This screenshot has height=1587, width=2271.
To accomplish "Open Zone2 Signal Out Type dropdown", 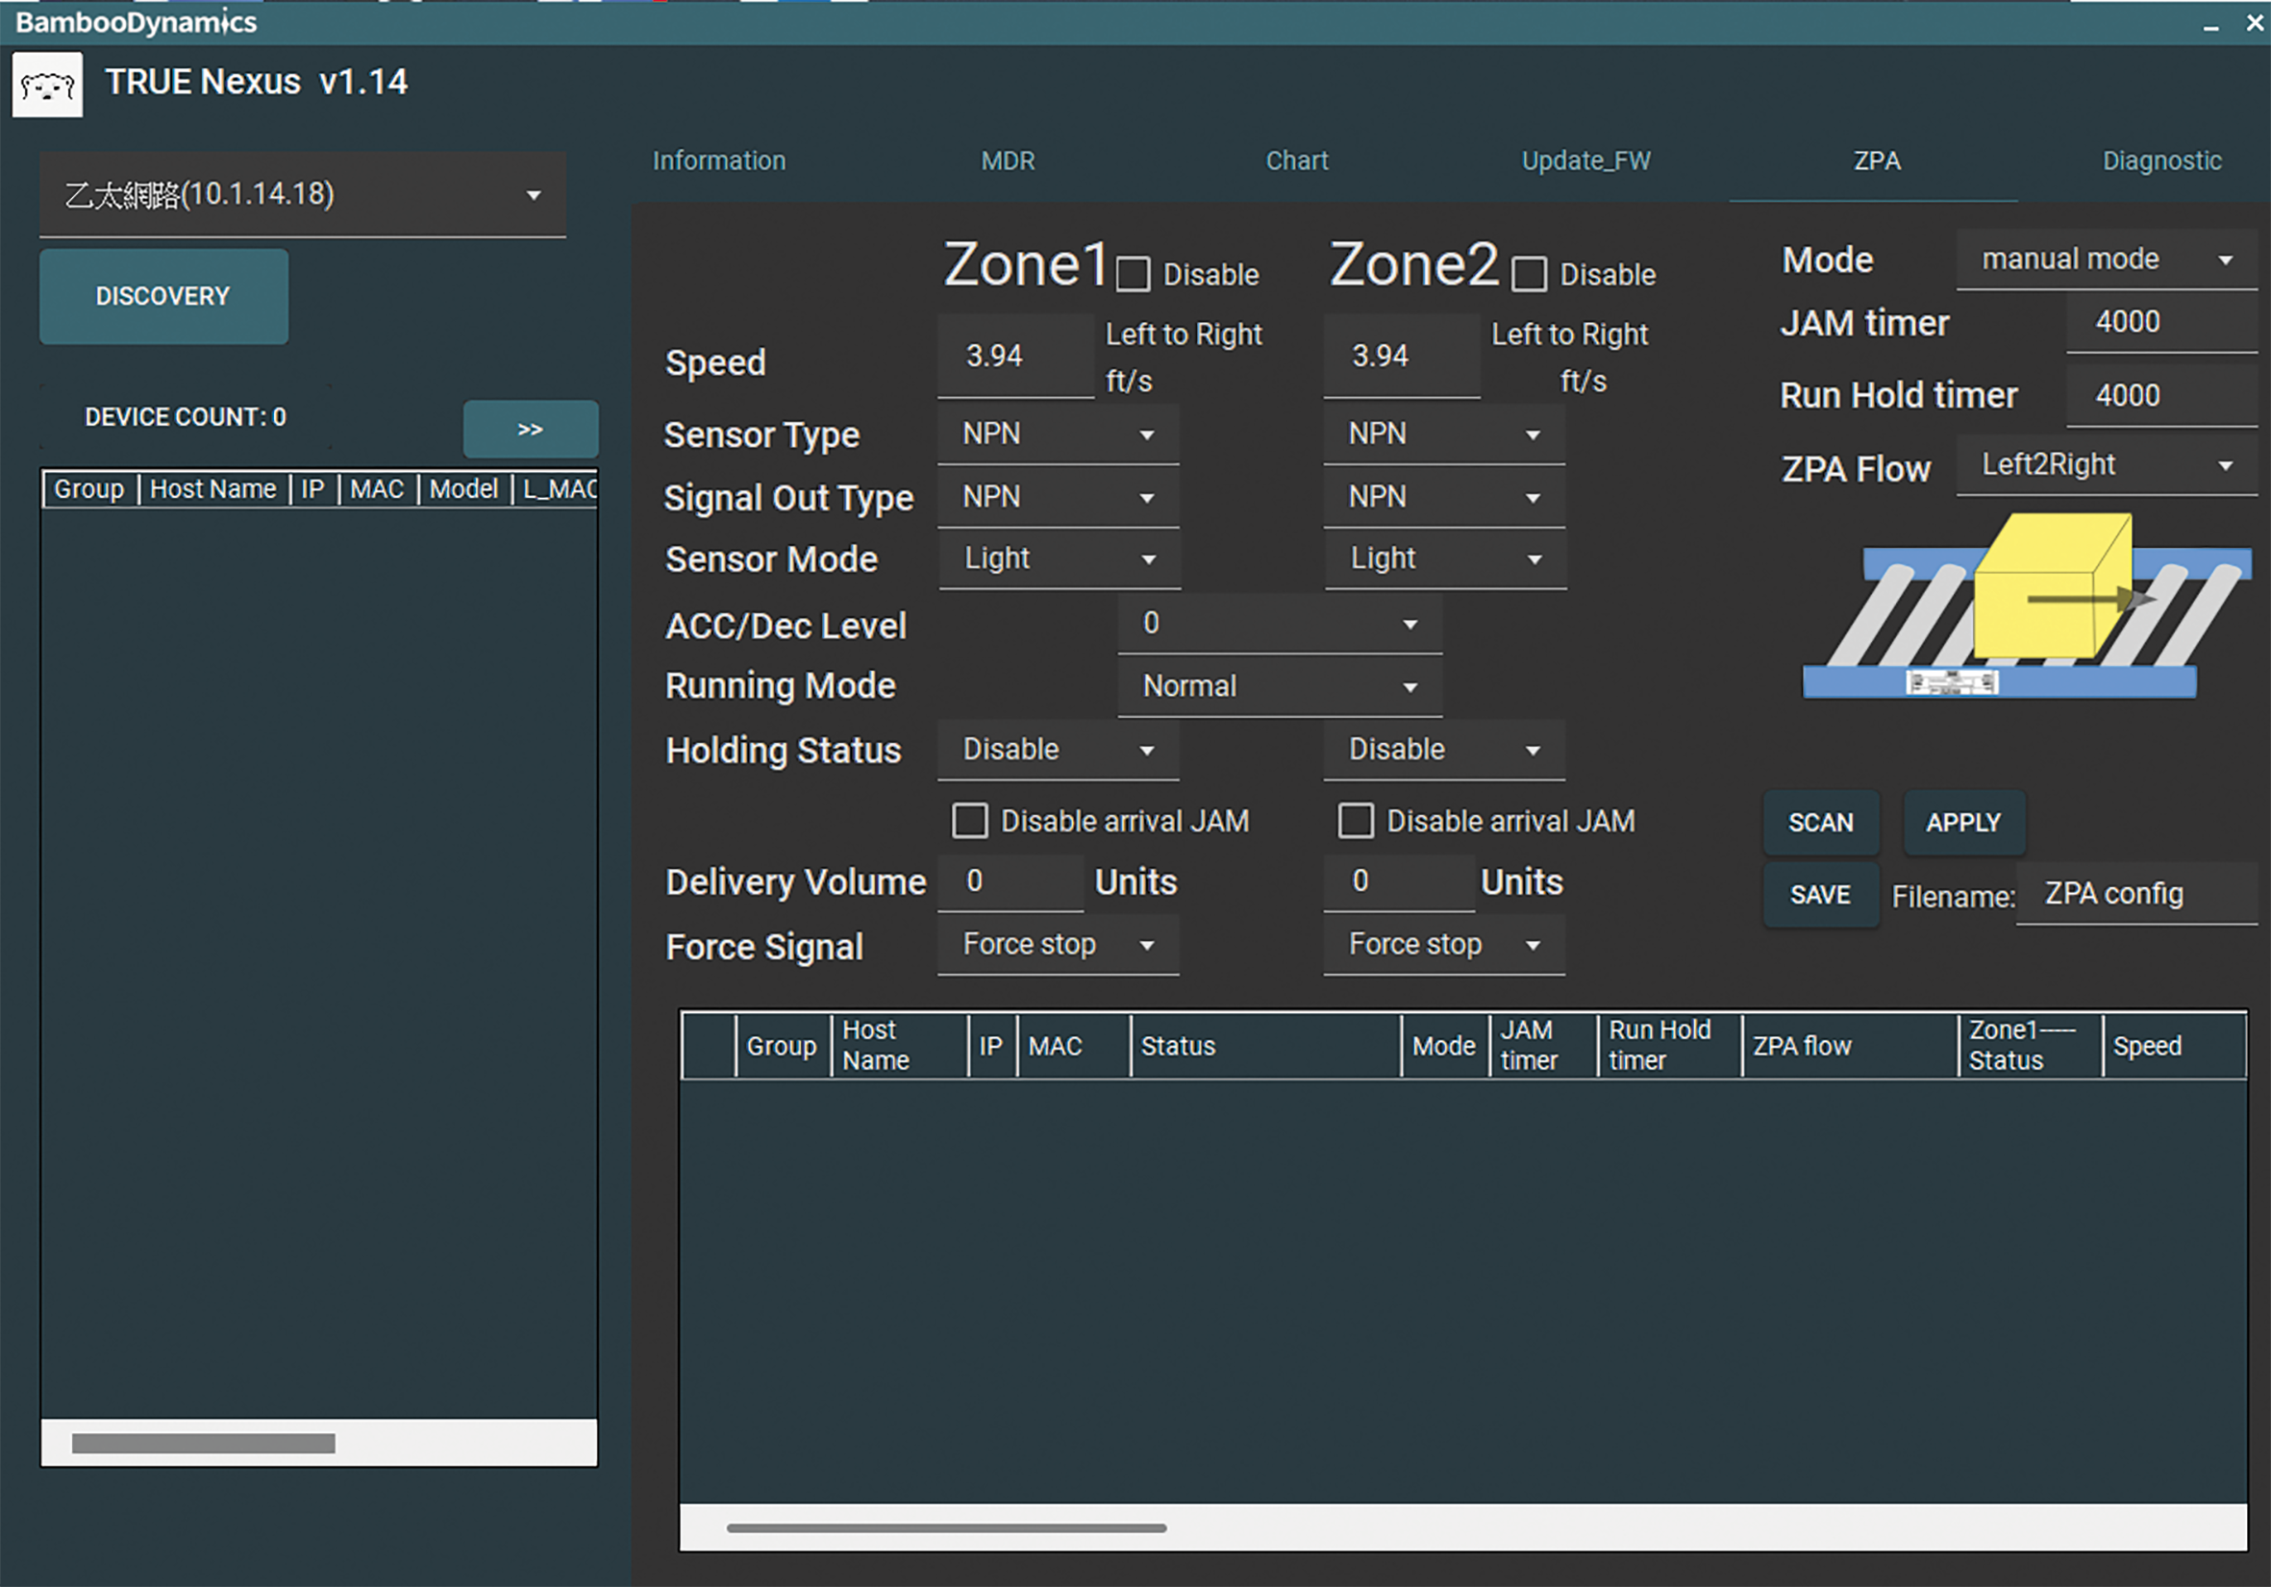I will (1444, 497).
